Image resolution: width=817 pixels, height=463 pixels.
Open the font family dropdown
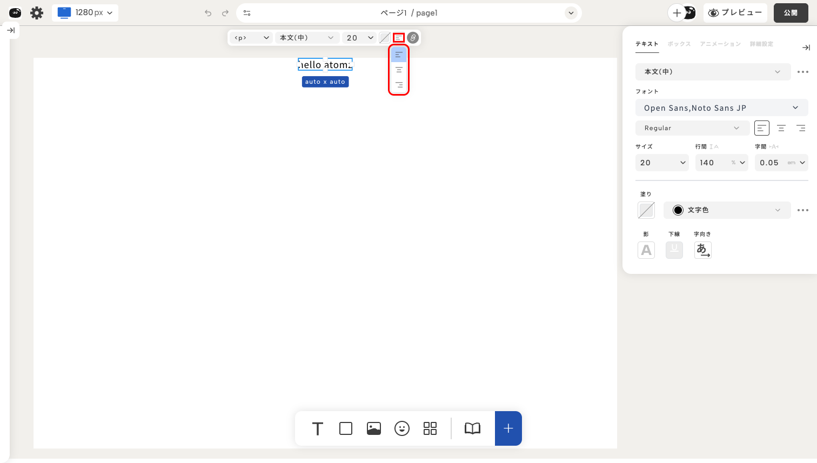tap(721, 108)
